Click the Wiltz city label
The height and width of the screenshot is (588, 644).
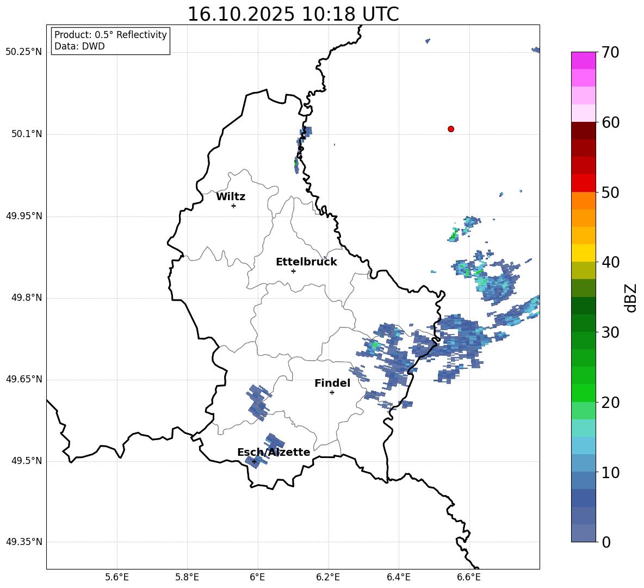click(231, 197)
